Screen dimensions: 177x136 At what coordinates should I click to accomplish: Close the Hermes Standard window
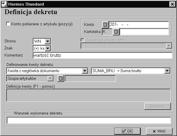point(172,4)
